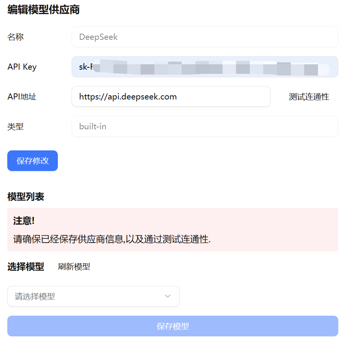The height and width of the screenshot is (344, 354).
Task: Click the 注意! alert title
Action: tap(24, 221)
